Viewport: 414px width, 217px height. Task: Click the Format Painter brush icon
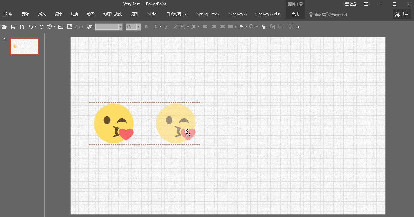pos(89,27)
